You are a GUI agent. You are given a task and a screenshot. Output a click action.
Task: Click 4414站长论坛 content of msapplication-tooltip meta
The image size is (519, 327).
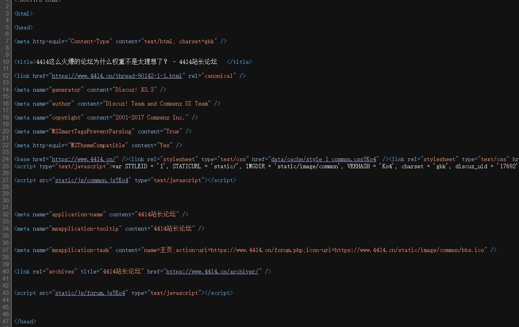(172, 229)
